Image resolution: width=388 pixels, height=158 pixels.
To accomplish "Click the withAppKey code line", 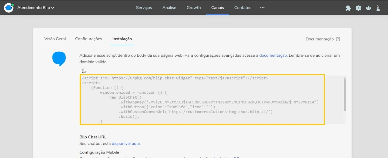I will click(x=219, y=102).
